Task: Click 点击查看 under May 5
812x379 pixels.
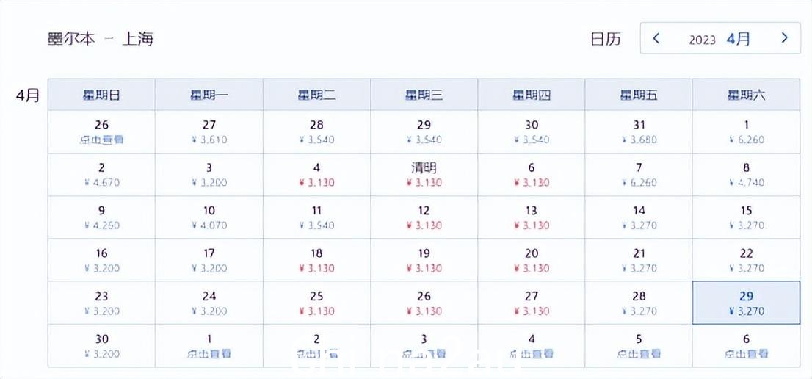Action: [x=639, y=353]
